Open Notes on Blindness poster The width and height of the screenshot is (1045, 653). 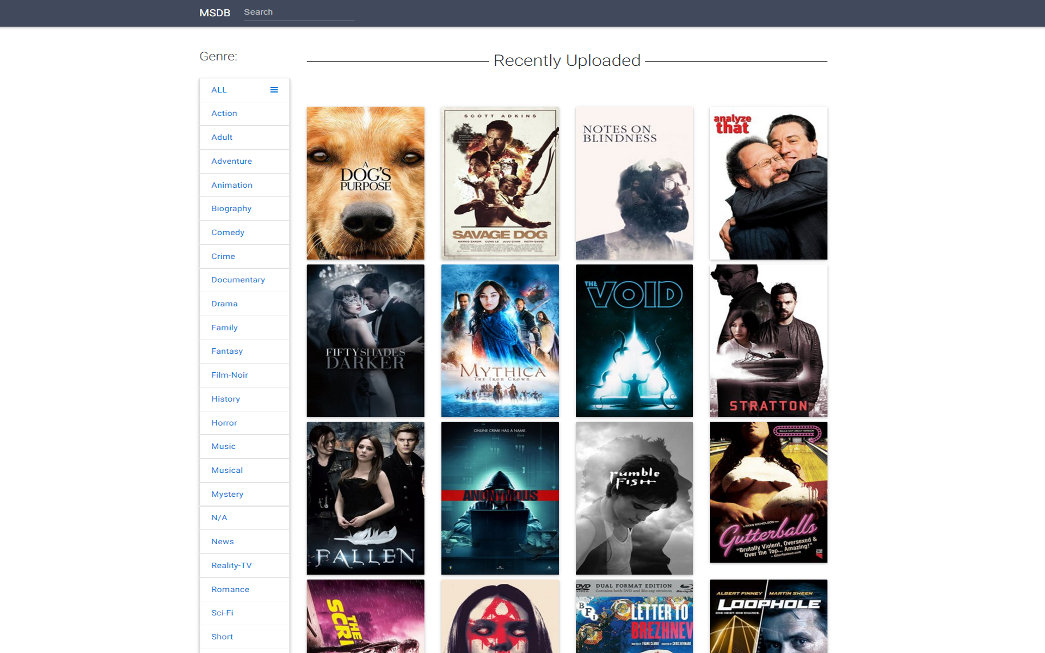pos(634,183)
